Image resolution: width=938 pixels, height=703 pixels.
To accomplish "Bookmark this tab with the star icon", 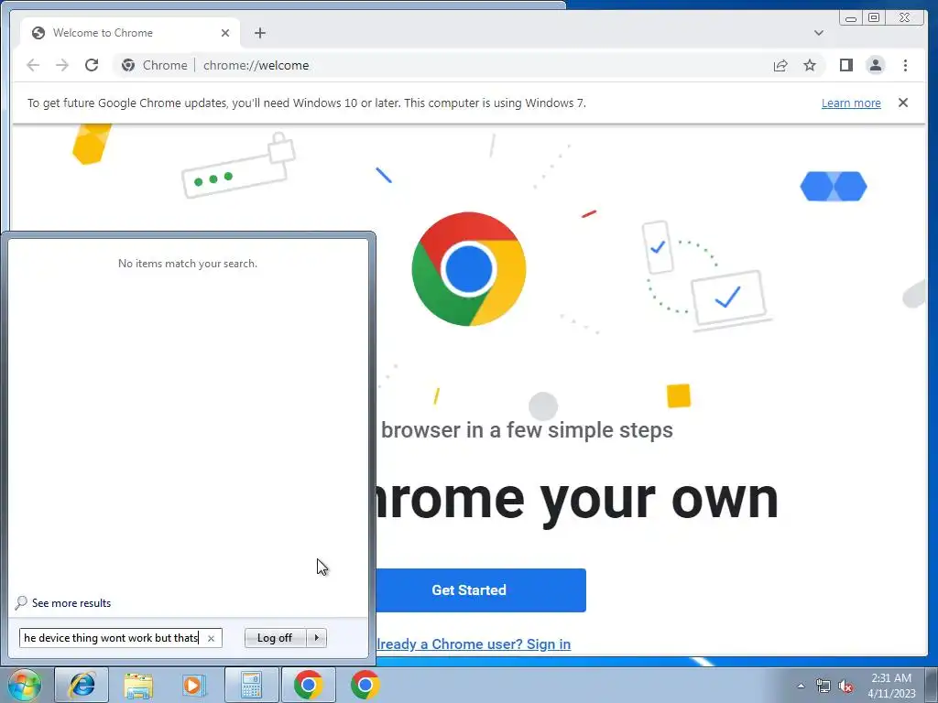I will pyautogui.click(x=810, y=65).
